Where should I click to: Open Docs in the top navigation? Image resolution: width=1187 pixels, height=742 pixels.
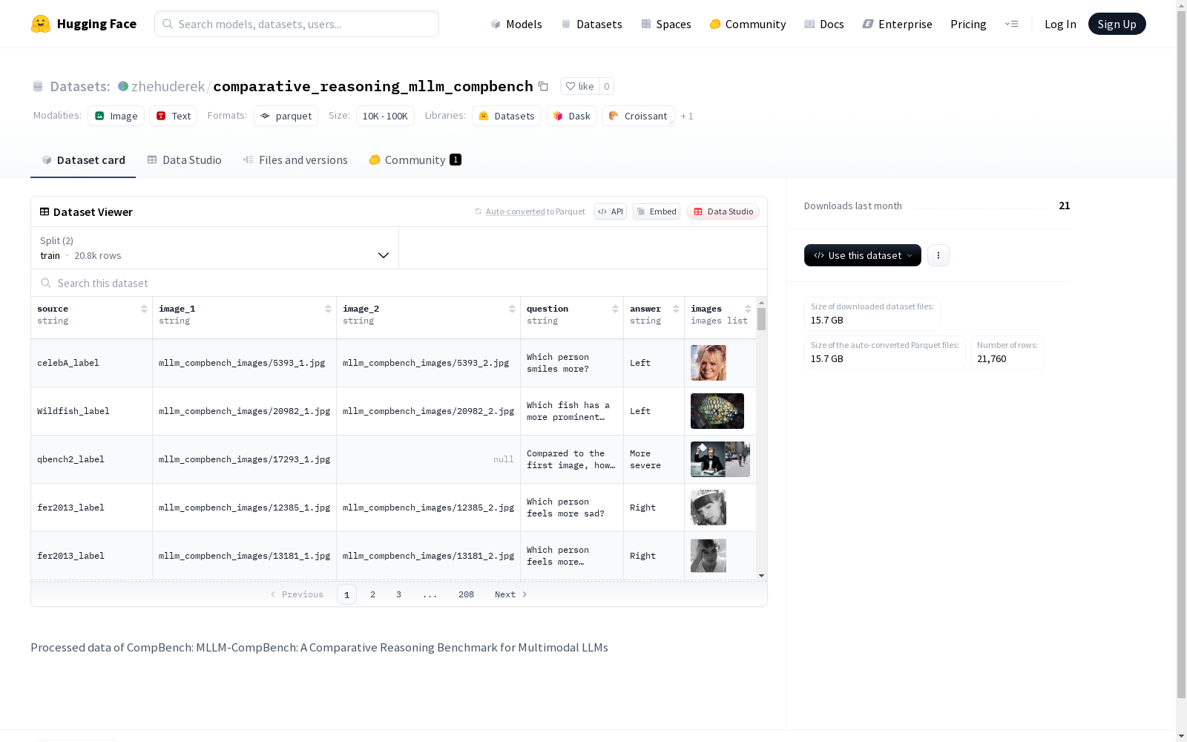pyautogui.click(x=824, y=24)
